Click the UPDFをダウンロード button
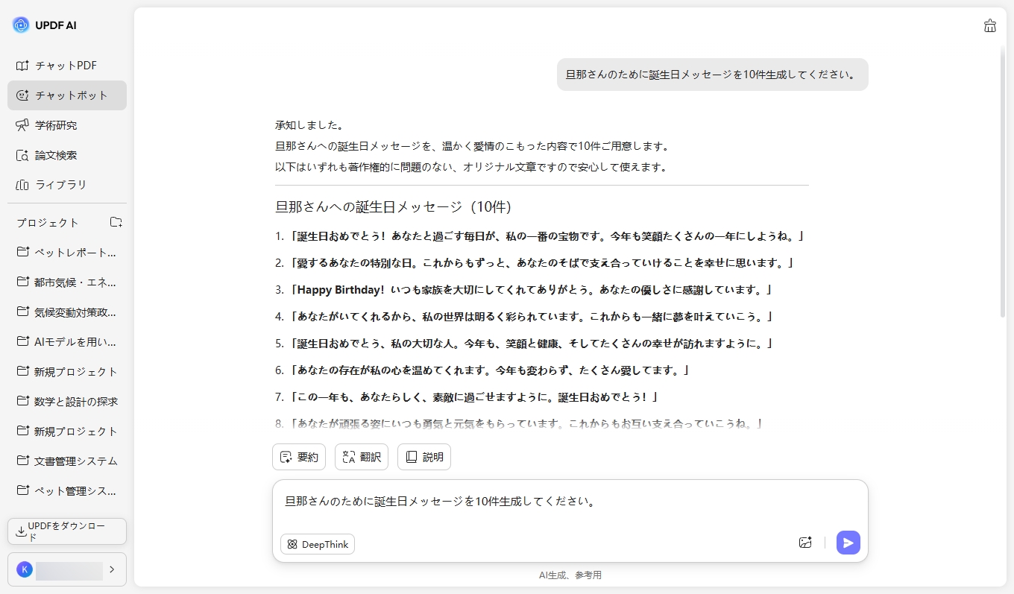The width and height of the screenshot is (1014, 594). (67, 531)
